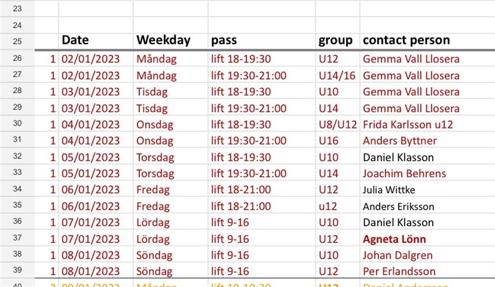This screenshot has height=287, width=495.
Task: Select Lördag weekday cell in row 36
Action: click(170, 223)
